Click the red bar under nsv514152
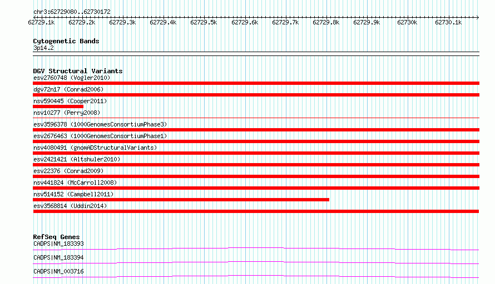This screenshot has width=495, height=284. pyautogui.click(x=181, y=200)
